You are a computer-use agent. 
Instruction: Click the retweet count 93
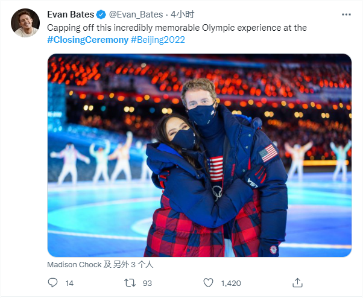pos(147,282)
